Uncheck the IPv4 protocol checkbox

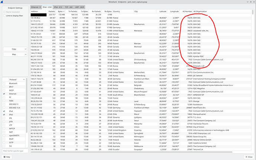4,111
